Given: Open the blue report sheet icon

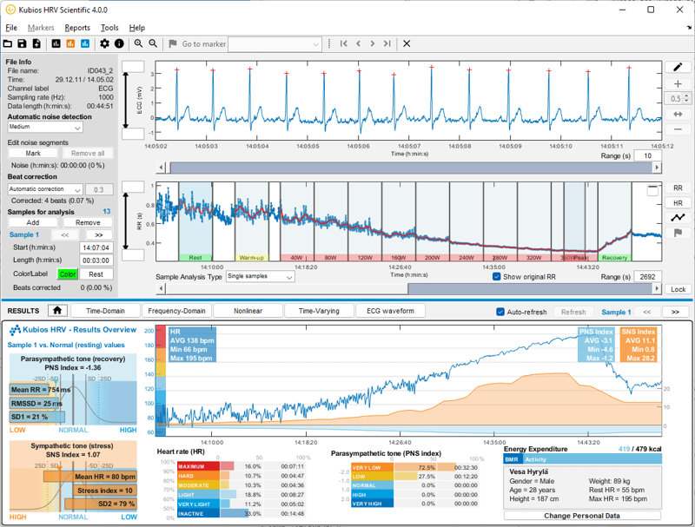Looking at the screenshot, I should [x=85, y=43].
